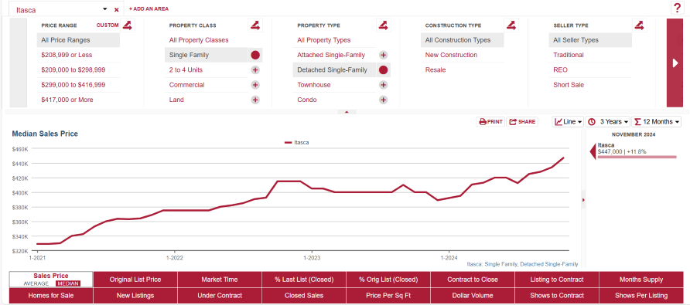Deselect the Detached Single-Family red circle toggle

tap(383, 69)
